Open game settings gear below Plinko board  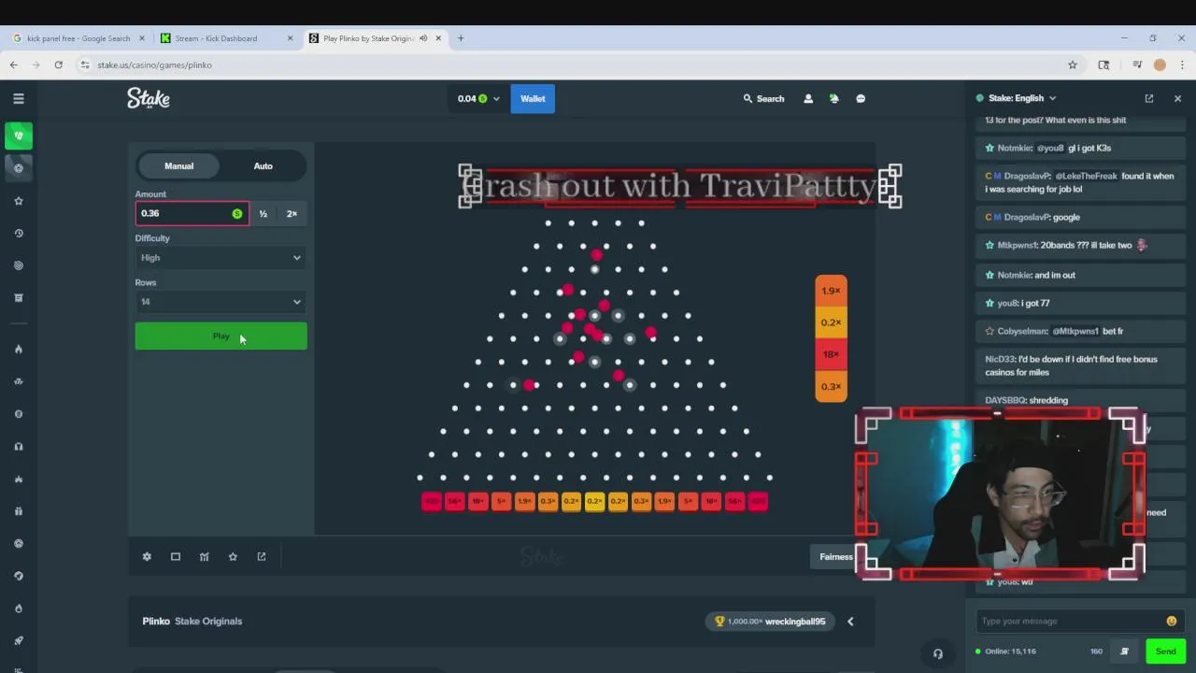pos(147,556)
